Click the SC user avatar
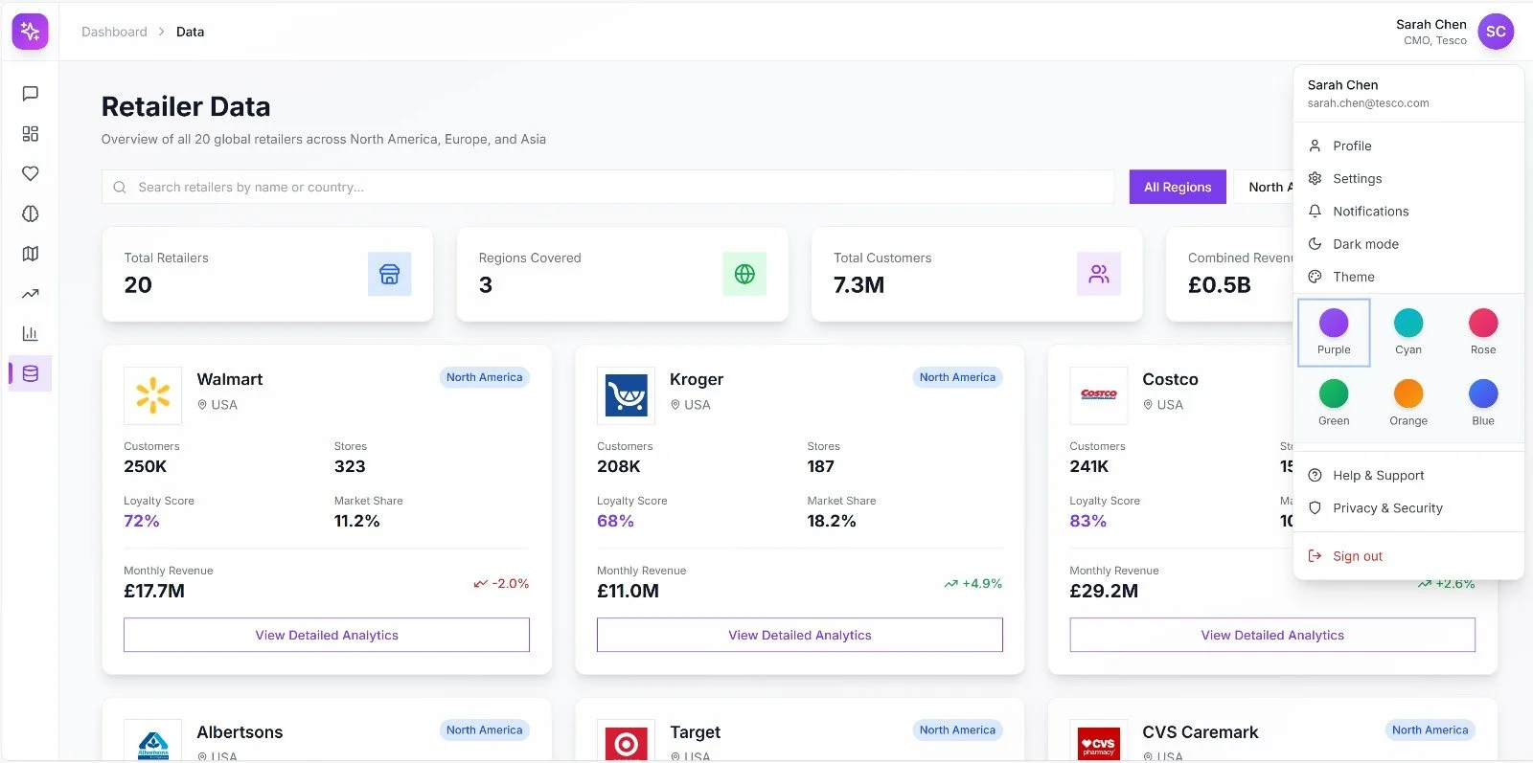This screenshot has width=1533, height=763. pos(1496,32)
